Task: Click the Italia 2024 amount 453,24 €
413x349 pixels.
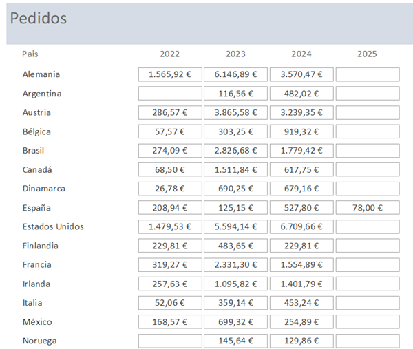Action: pos(301,302)
